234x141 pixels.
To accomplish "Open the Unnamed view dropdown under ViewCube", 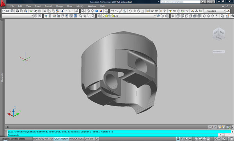I will point(219,52).
